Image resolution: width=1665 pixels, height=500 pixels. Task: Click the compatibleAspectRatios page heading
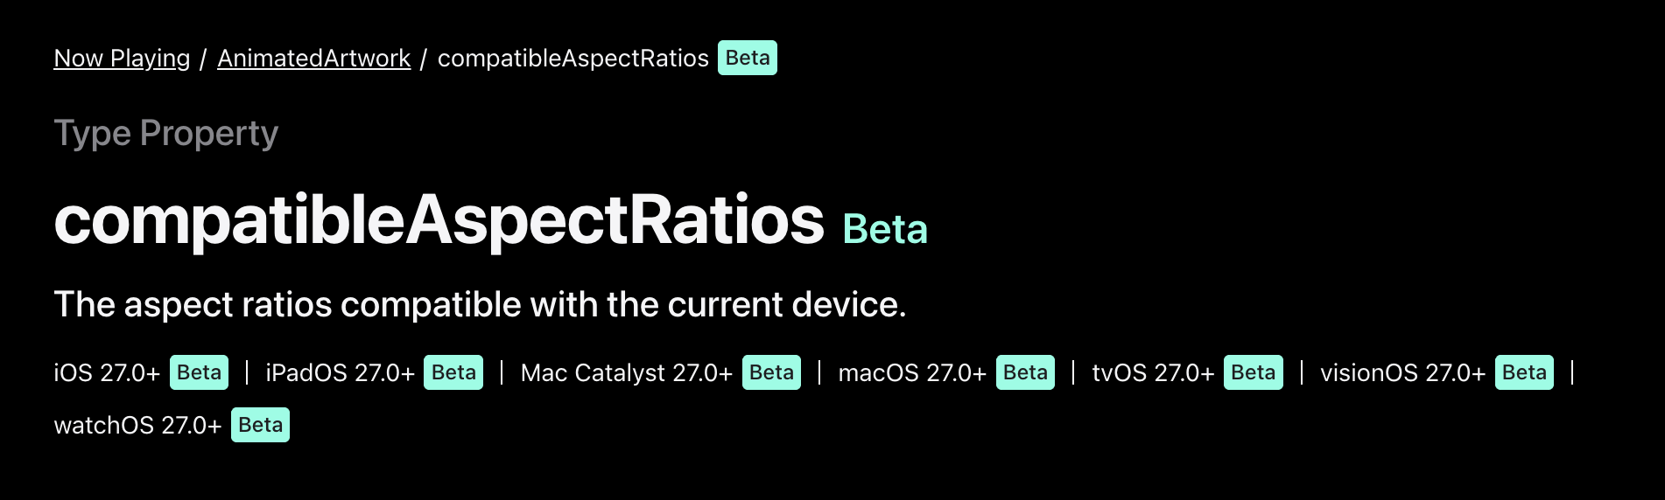point(439,221)
